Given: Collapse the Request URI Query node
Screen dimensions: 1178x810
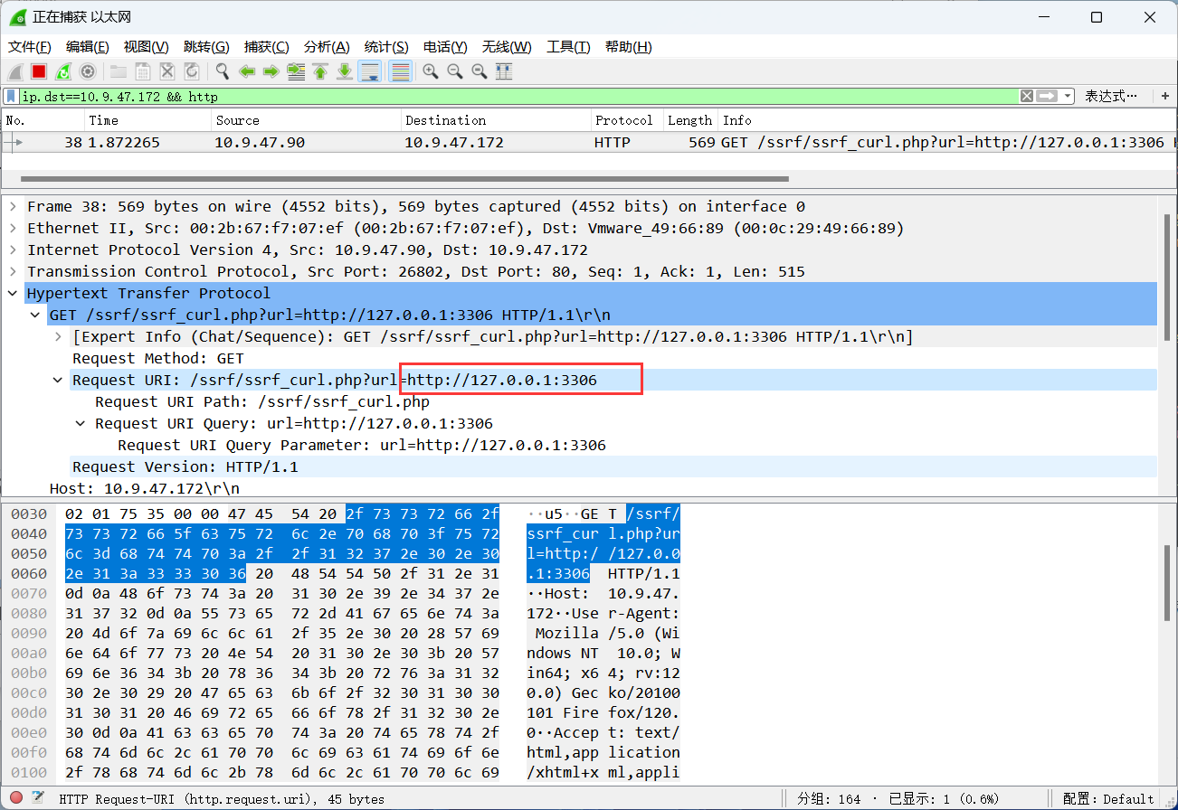Looking at the screenshot, I should point(81,423).
